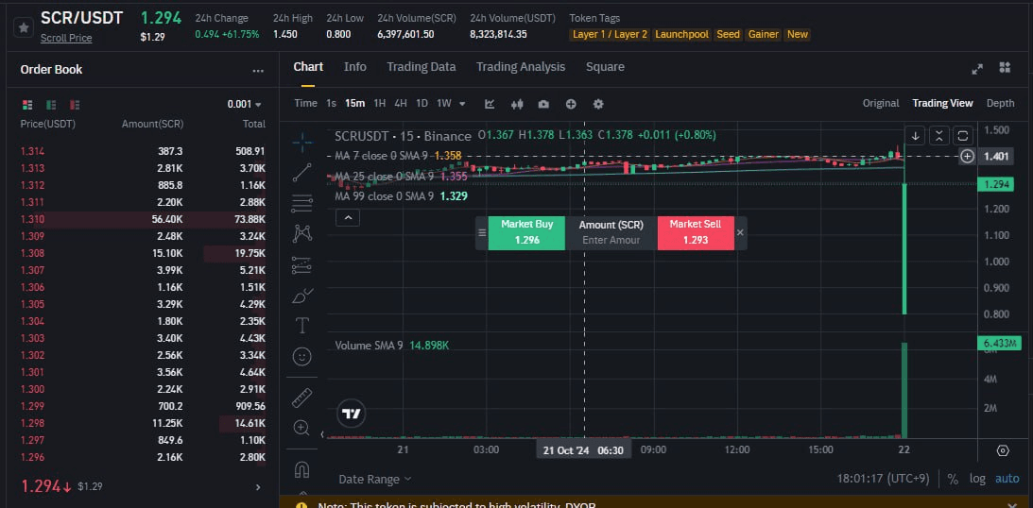This screenshot has width=1033, height=508.
Task: Open the Square tab
Action: click(x=605, y=66)
